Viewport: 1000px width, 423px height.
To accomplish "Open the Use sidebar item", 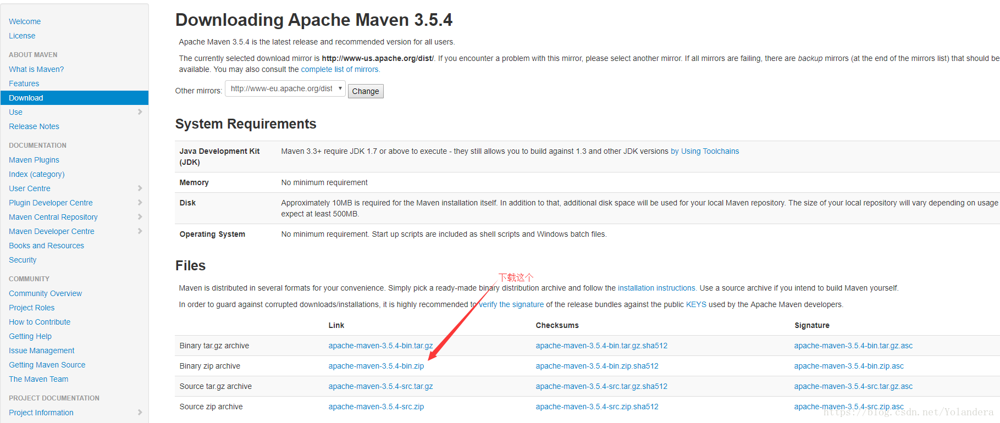I will 15,112.
